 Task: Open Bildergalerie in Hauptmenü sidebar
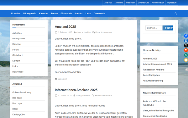tap(18, 39)
